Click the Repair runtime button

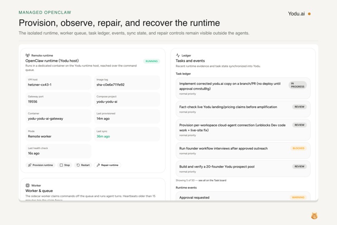click(x=107, y=165)
